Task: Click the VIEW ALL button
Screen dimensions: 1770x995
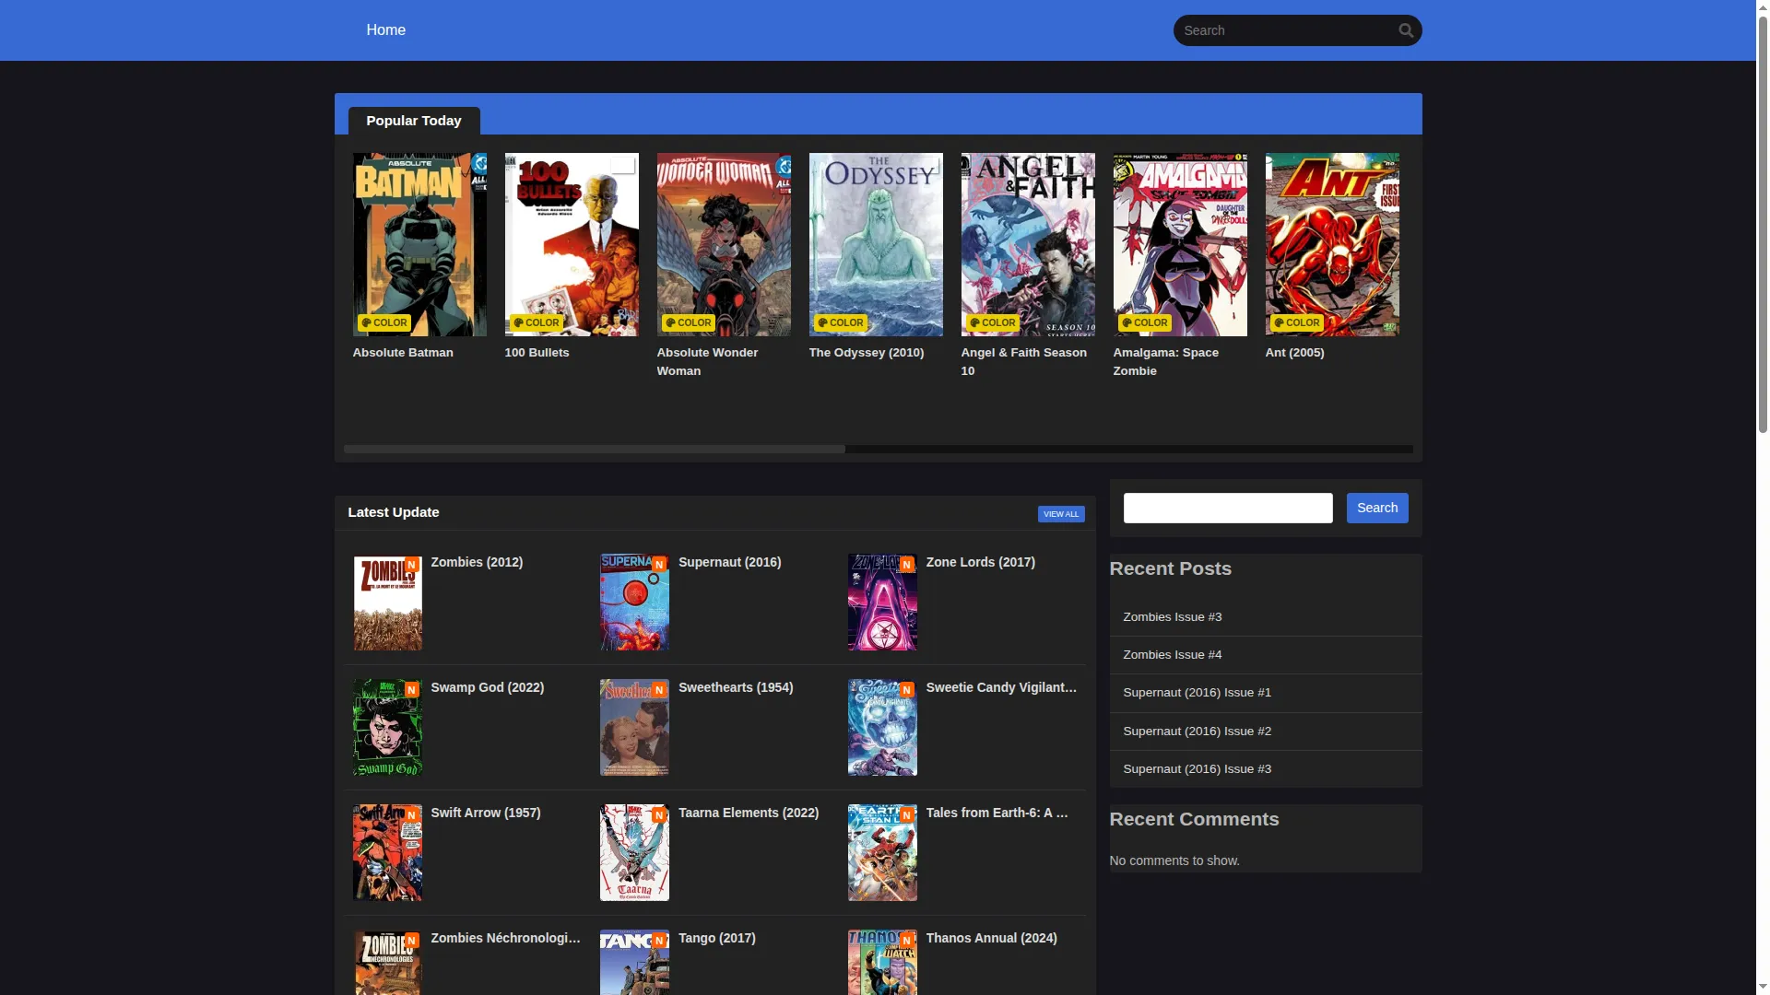Action: click(1061, 514)
